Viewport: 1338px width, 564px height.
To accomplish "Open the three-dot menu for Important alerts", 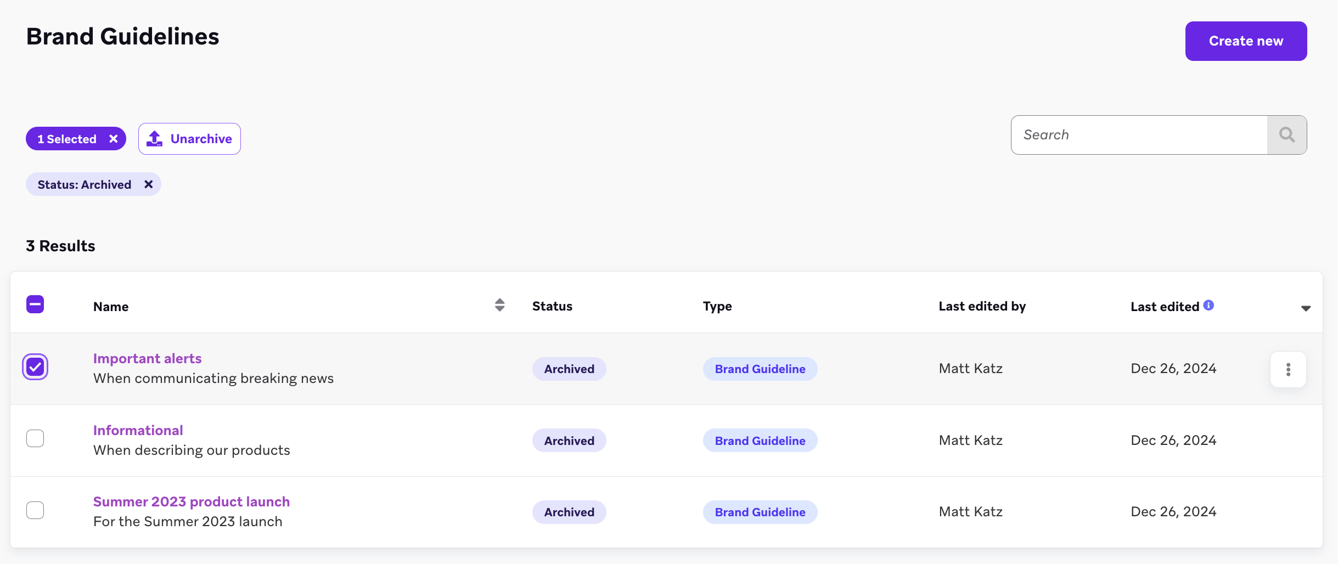I will pos(1288,369).
